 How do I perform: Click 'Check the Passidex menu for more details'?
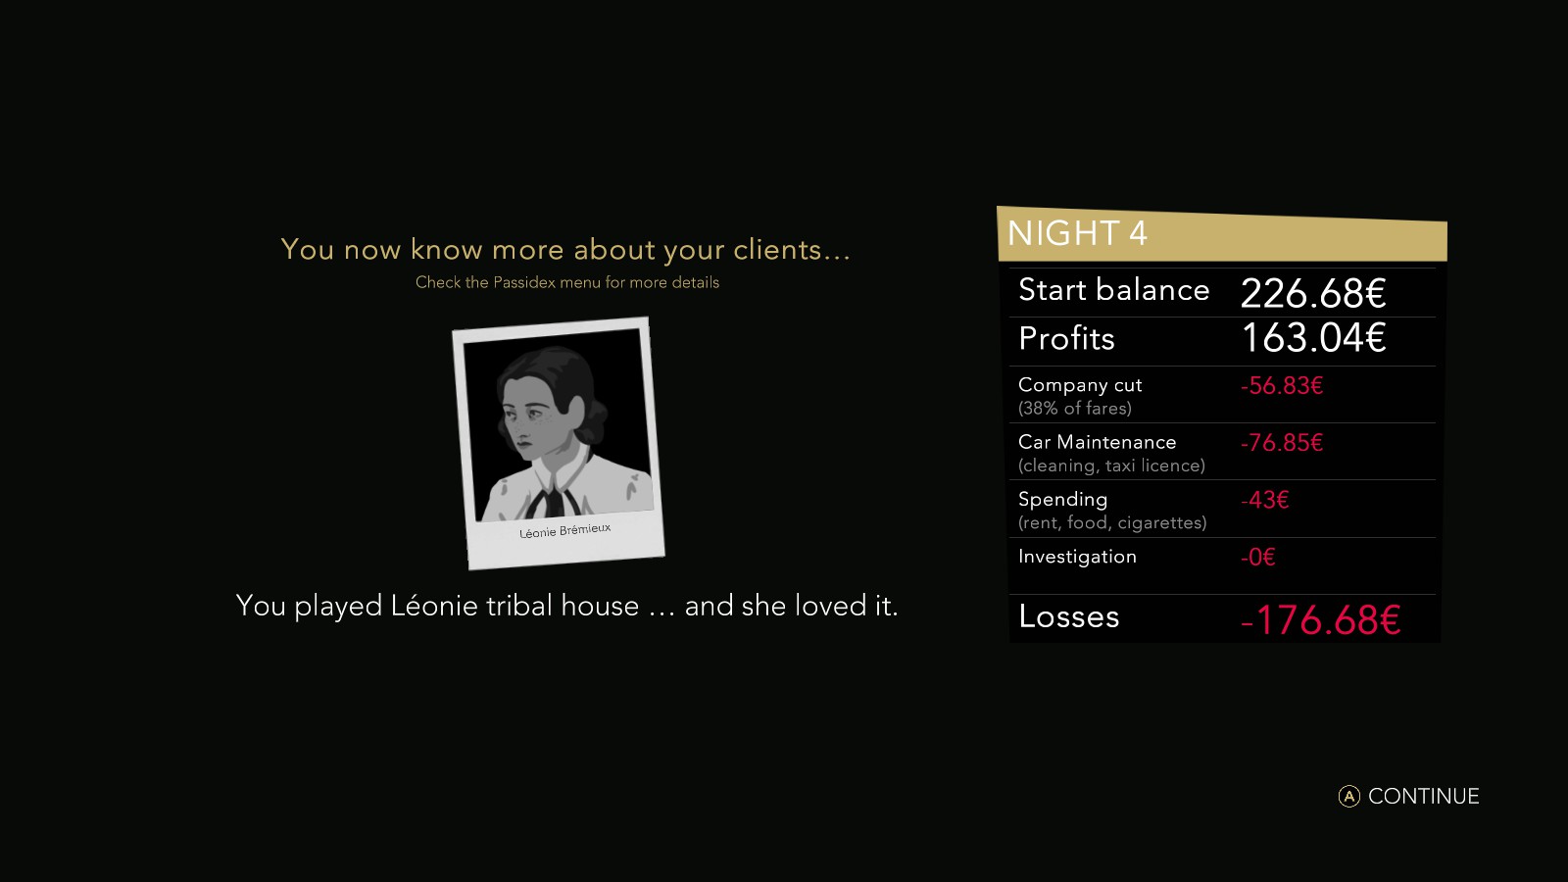[x=567, y=282]
